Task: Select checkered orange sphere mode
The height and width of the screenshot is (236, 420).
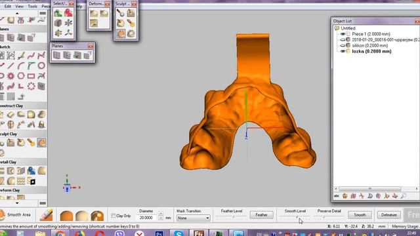Action: tap(97, 216)
